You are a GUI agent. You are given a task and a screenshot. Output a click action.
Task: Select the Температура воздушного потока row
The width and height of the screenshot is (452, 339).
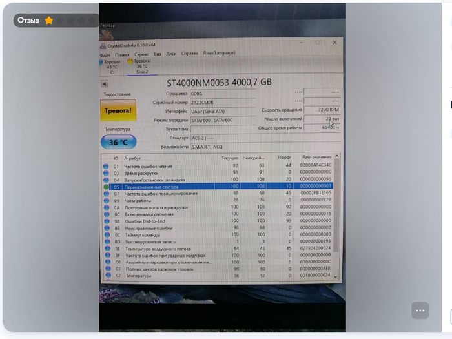pos(219,248)
